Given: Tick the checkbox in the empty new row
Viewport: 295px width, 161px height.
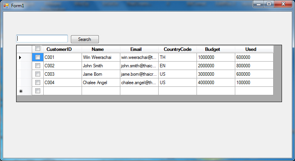Looking at the screenshot, I should [x=38, y=91].
